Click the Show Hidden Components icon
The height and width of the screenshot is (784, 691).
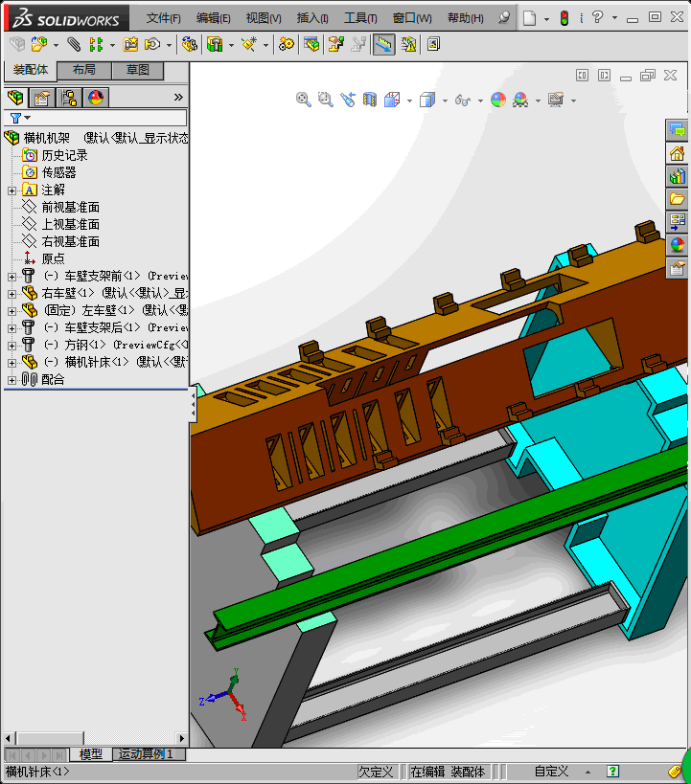click(189, 44)
